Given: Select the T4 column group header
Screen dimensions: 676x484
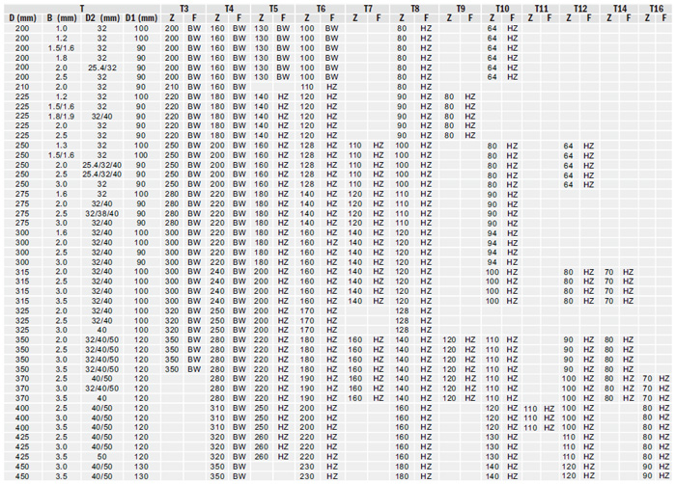Looking at the screenshot, I should coord(228,8).
